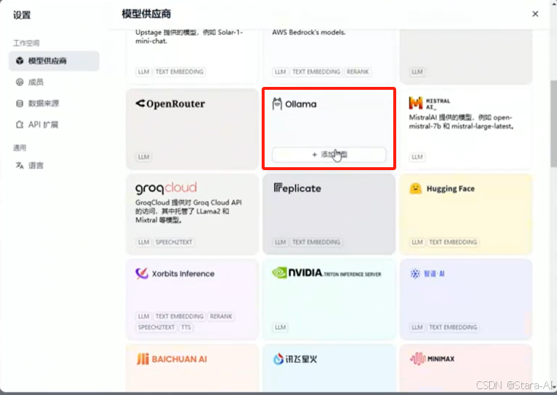
Task: Click the translate icon beside 语言
Action: pyautogui.click(x=20, y=166)
